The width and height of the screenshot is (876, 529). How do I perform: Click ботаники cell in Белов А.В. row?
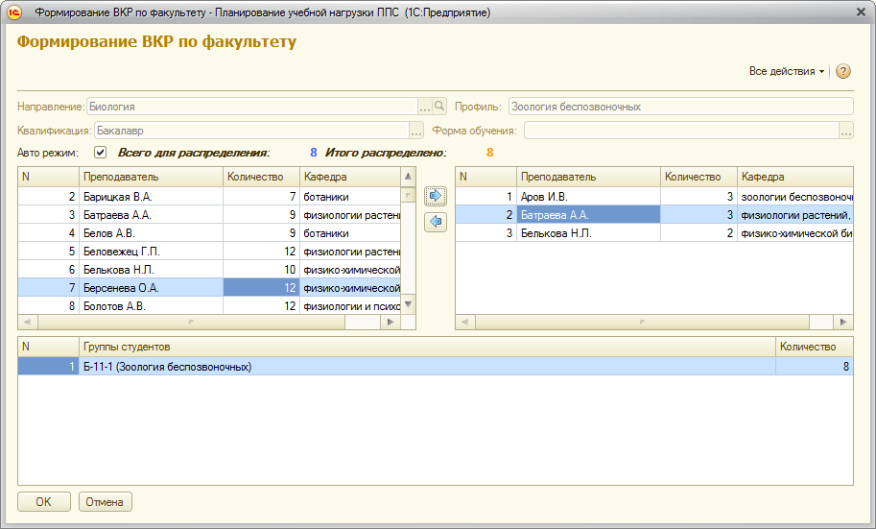(350, 233)
